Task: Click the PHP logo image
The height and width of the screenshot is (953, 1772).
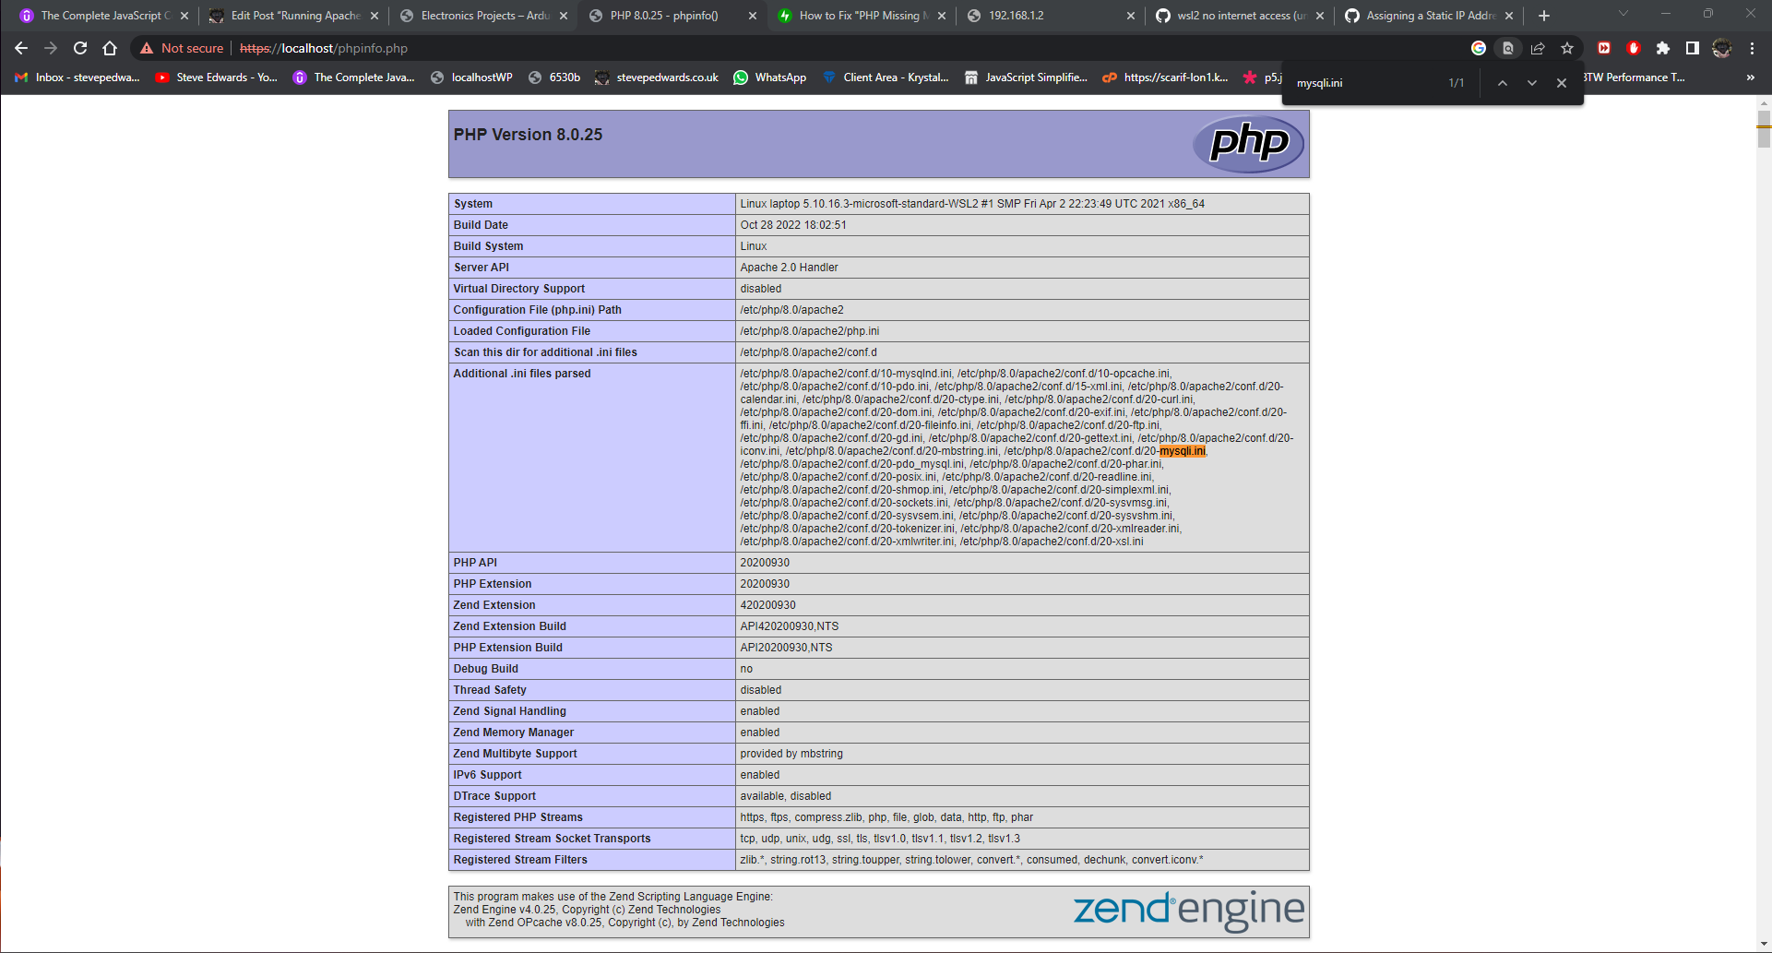Action: [1248, 143]
